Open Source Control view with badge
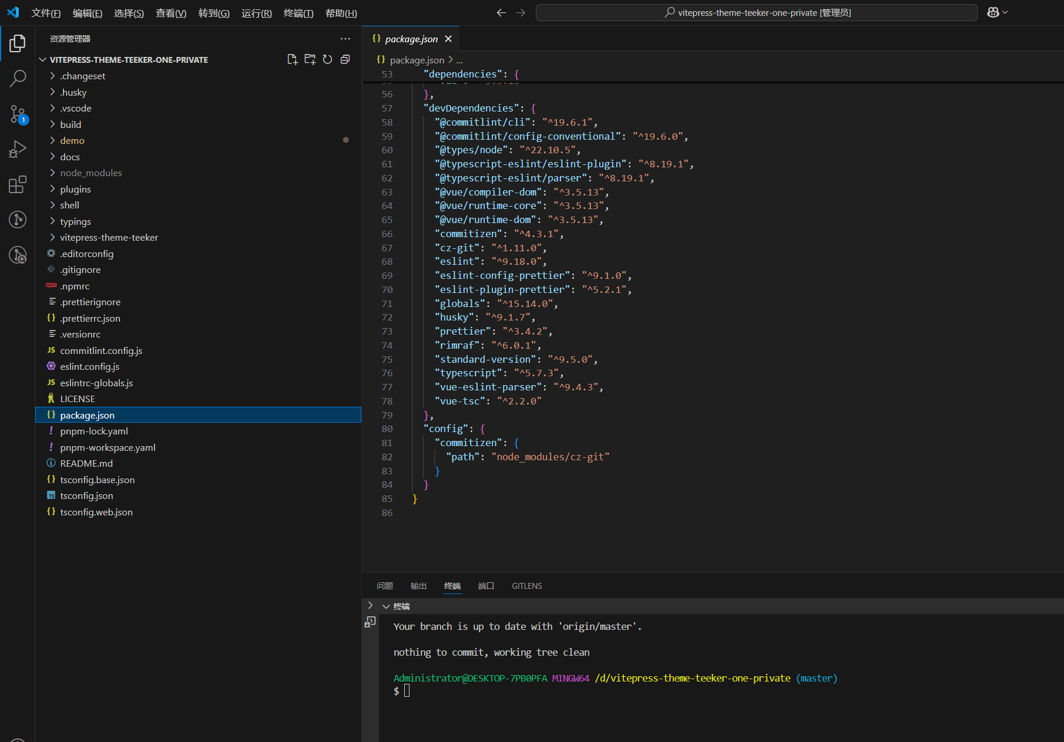The height and width of the screenshot is (742, 1064). click(18, 114)
